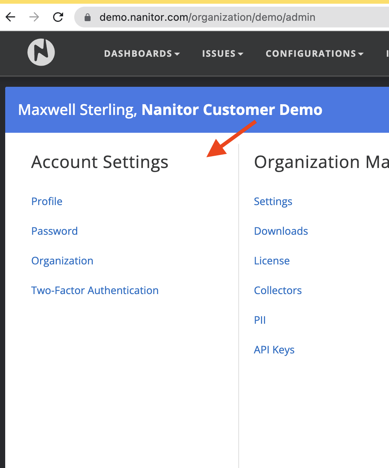This screenshot has width=389, height=468.
Task: Click the Nanitor logo icon
Action: pyautogui.click(x=41, y=52)
